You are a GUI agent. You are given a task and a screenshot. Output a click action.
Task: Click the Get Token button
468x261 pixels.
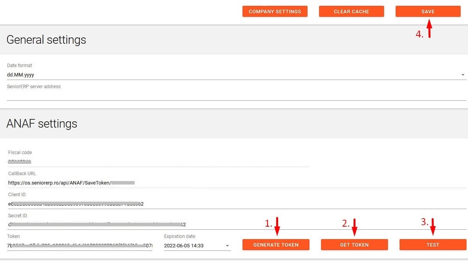(354, 245)
